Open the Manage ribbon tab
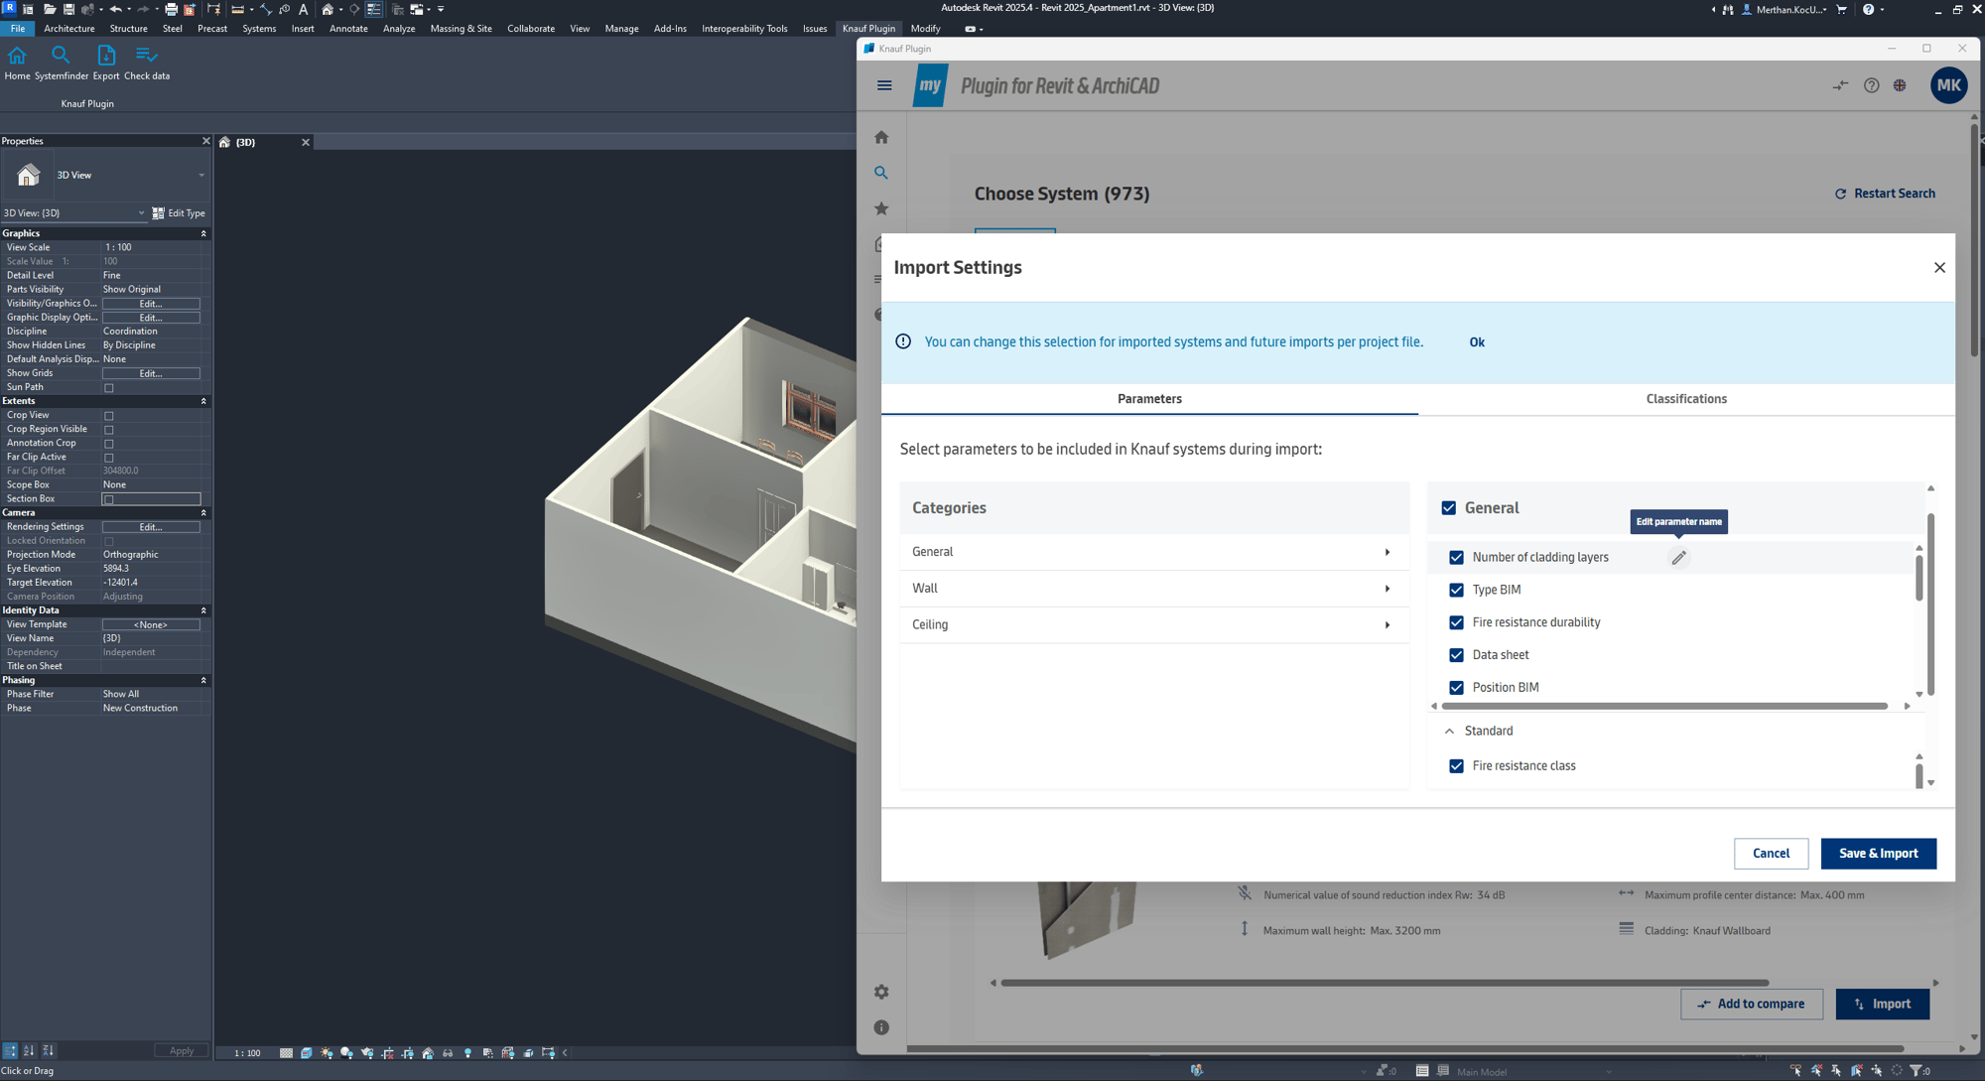This screenshot has width=1985, height=1081. [621, 29]
